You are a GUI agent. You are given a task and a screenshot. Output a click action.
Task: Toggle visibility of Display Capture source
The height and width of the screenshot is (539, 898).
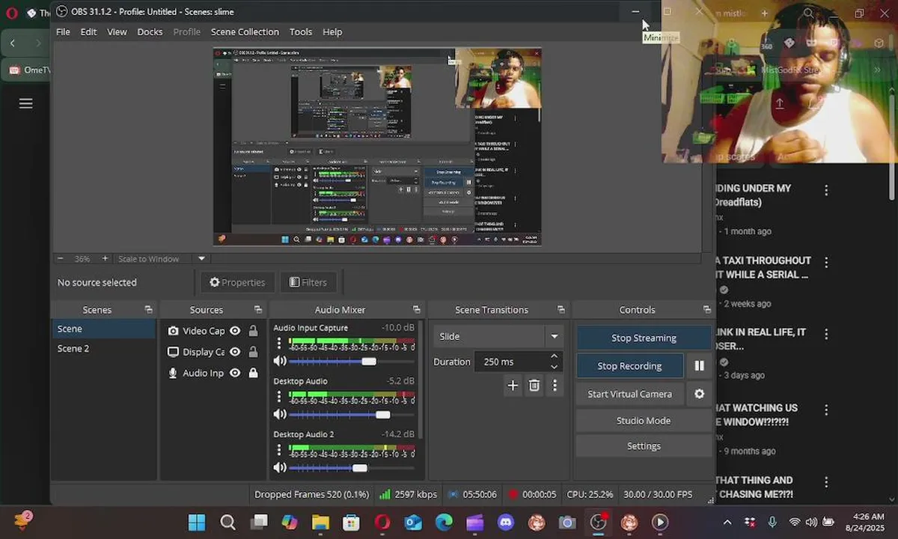[x=235, y=352]
